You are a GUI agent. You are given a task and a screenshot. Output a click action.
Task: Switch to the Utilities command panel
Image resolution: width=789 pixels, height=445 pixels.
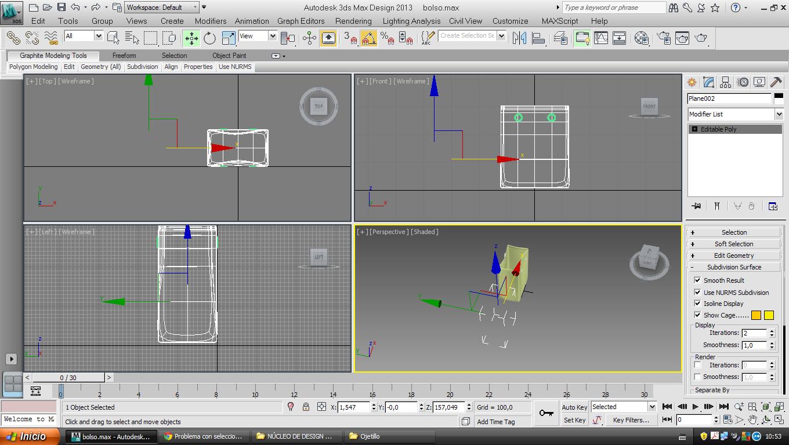click(x=776, y=82)
